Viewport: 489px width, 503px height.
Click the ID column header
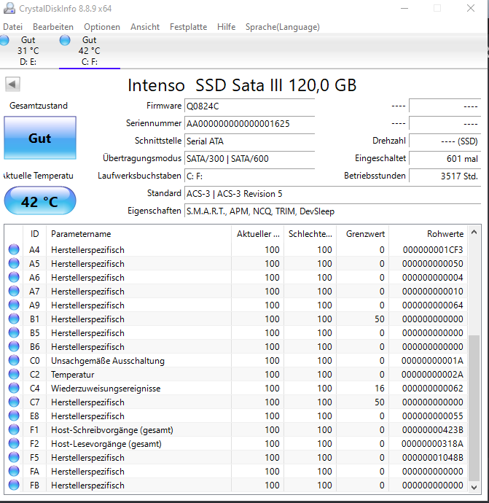click(35, 234)
